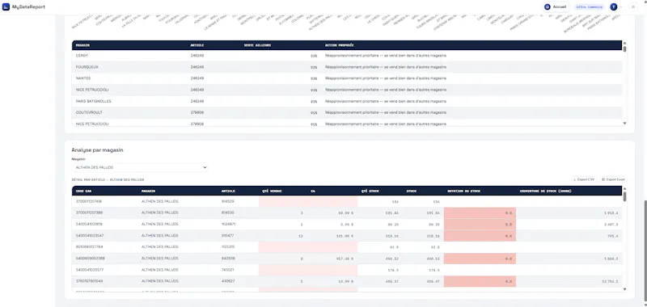Sort by the MAGASIN header in top table

click(83, 45)
